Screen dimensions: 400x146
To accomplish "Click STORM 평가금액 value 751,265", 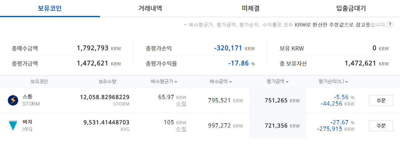I will tap(276, 101).
